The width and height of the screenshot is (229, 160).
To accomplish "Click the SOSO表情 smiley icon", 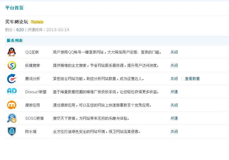I will tap(12, 118).
